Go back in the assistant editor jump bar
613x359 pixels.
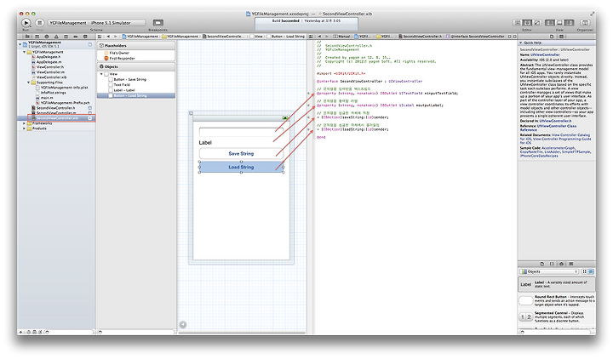click(x=319, y=37)
